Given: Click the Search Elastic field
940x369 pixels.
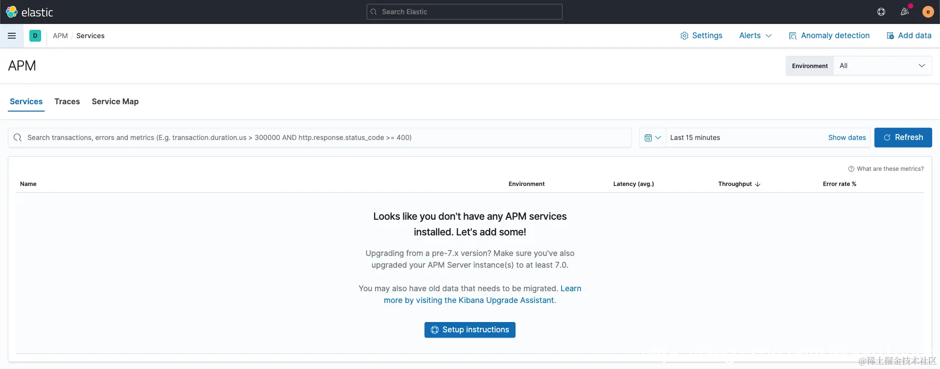Looking at the screenshot, I should click(464, 12).
